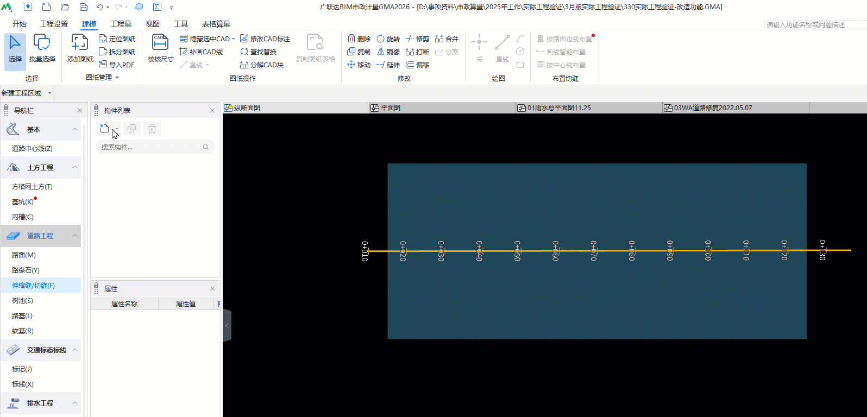Screen dimensions: 867x417
Task: Click 拆分图纸 split drawing tool
Action: click(x=117, y=52)
